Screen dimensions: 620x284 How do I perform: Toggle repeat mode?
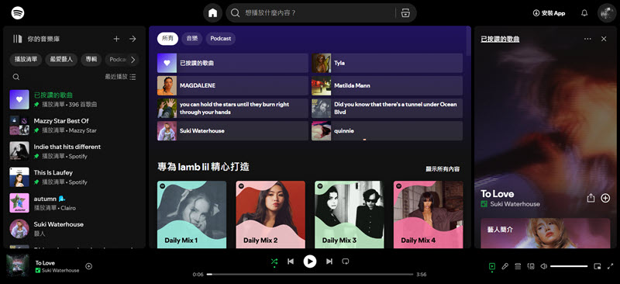point(345,261)
